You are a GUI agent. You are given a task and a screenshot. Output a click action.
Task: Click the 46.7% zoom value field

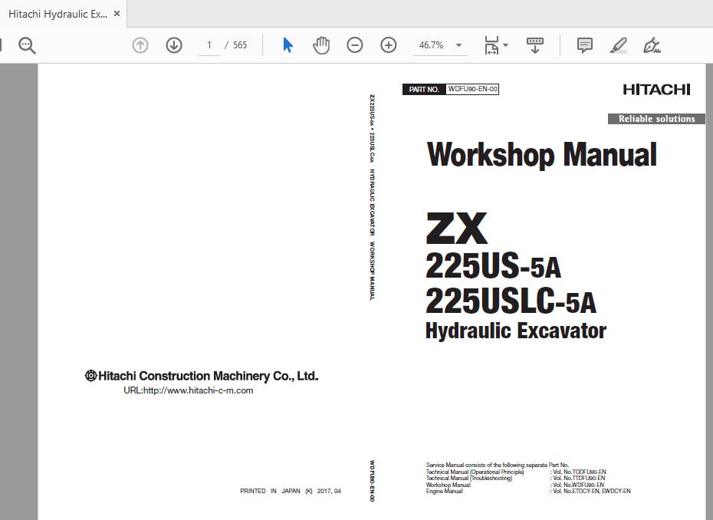(431, 45)
